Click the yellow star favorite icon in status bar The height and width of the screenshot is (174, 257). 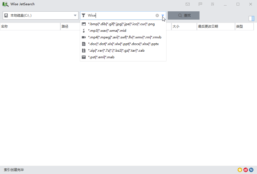[x=240, y=170]
